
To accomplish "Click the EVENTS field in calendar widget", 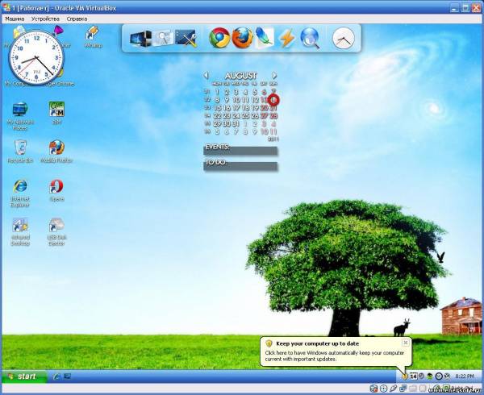I will [x=240, y=151].
